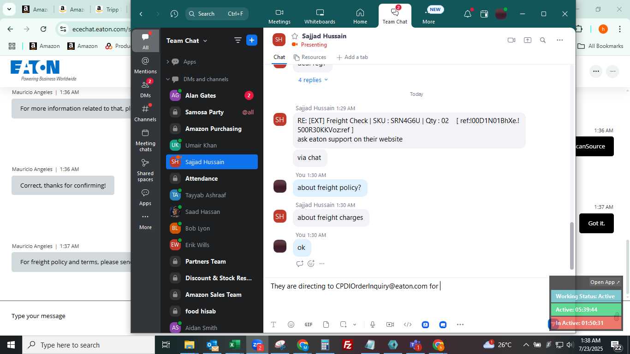Attach a file to the message
Screen dimensions: 630x354
(x=326, y=324)
